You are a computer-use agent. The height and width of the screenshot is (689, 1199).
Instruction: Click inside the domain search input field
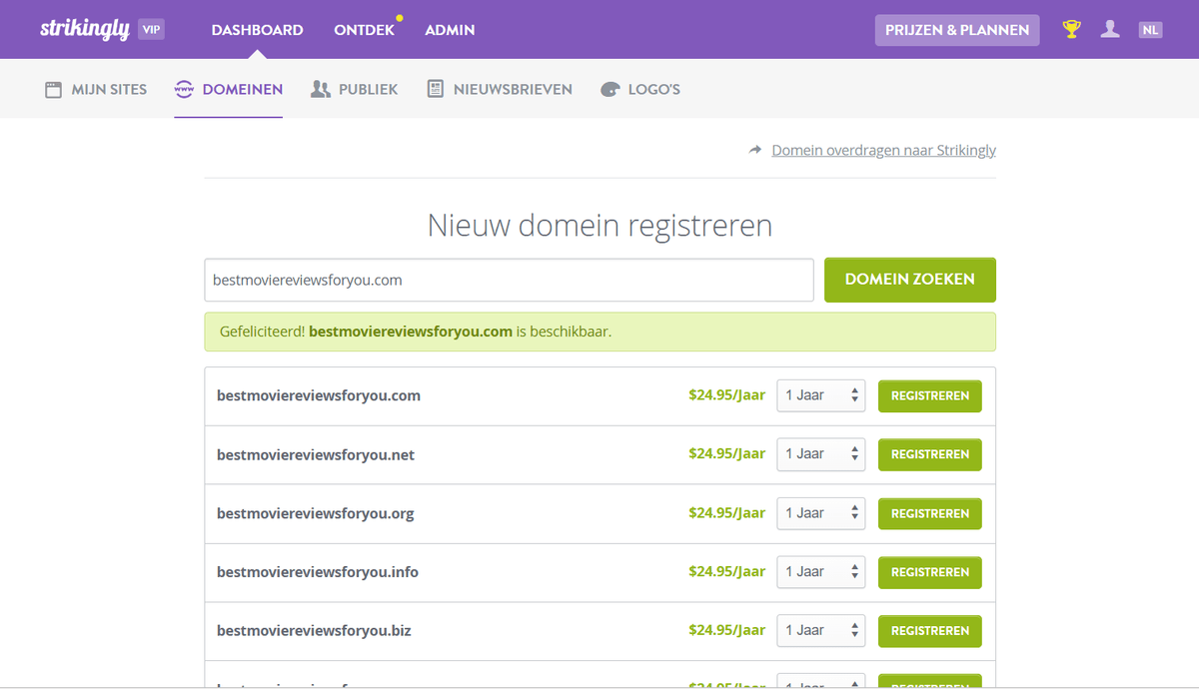pyautogui.click(x=509, y=281)
